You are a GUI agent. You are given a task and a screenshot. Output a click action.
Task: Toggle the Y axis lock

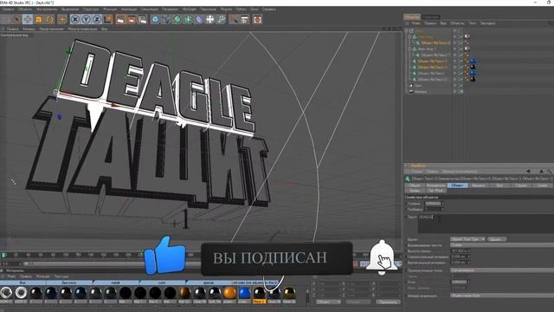pos(86,19)
